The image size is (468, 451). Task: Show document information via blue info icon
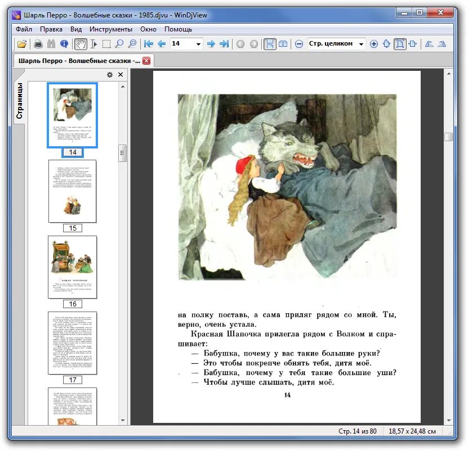coord(64,44)
